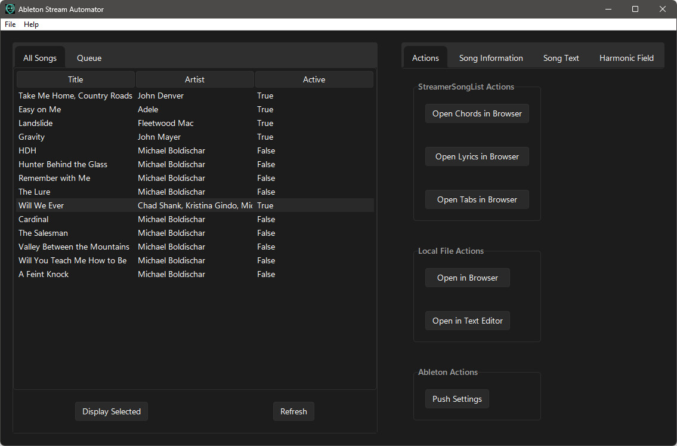677x446 pixels.
Task: Click the Ableton Stream Automator app icon
Action: (x=10, y=9)
